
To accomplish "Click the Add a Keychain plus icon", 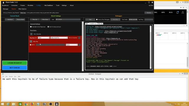I will (31, 34).
